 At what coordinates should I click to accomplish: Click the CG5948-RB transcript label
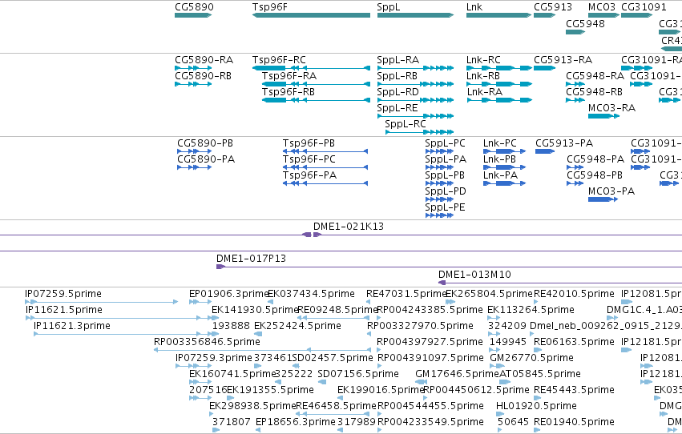point(594,92)
